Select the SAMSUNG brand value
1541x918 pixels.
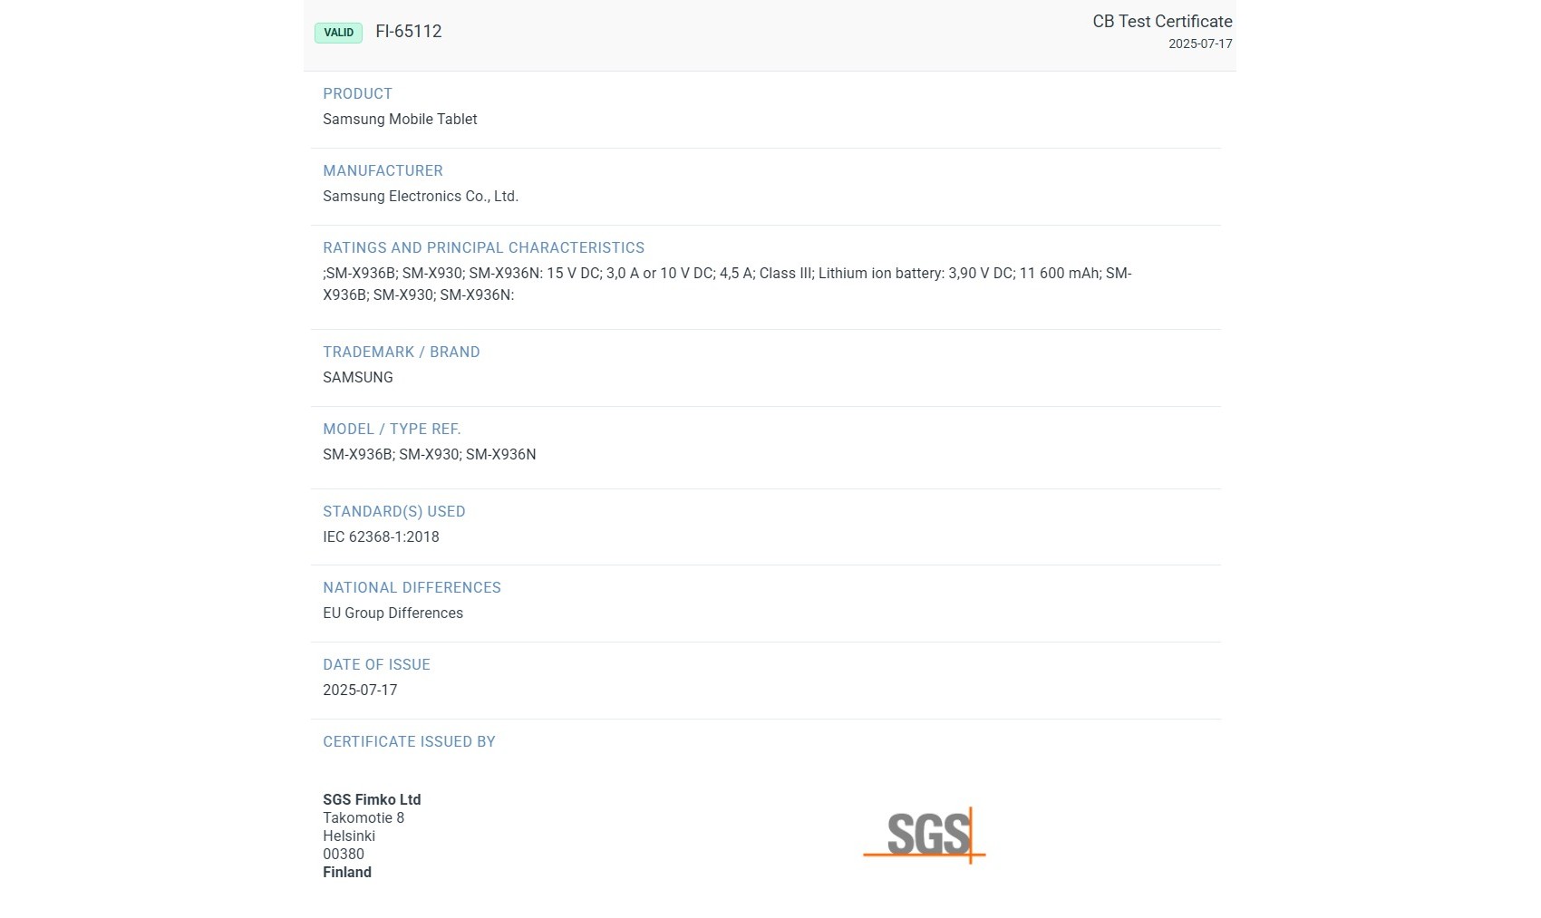pos(357,378)
